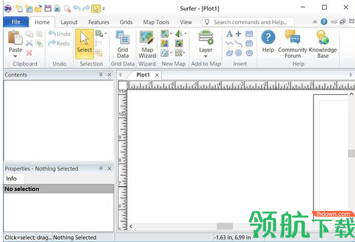Switch to the Layout ribbon tab
Screen dimensions: 355x242
pos(69,22)
